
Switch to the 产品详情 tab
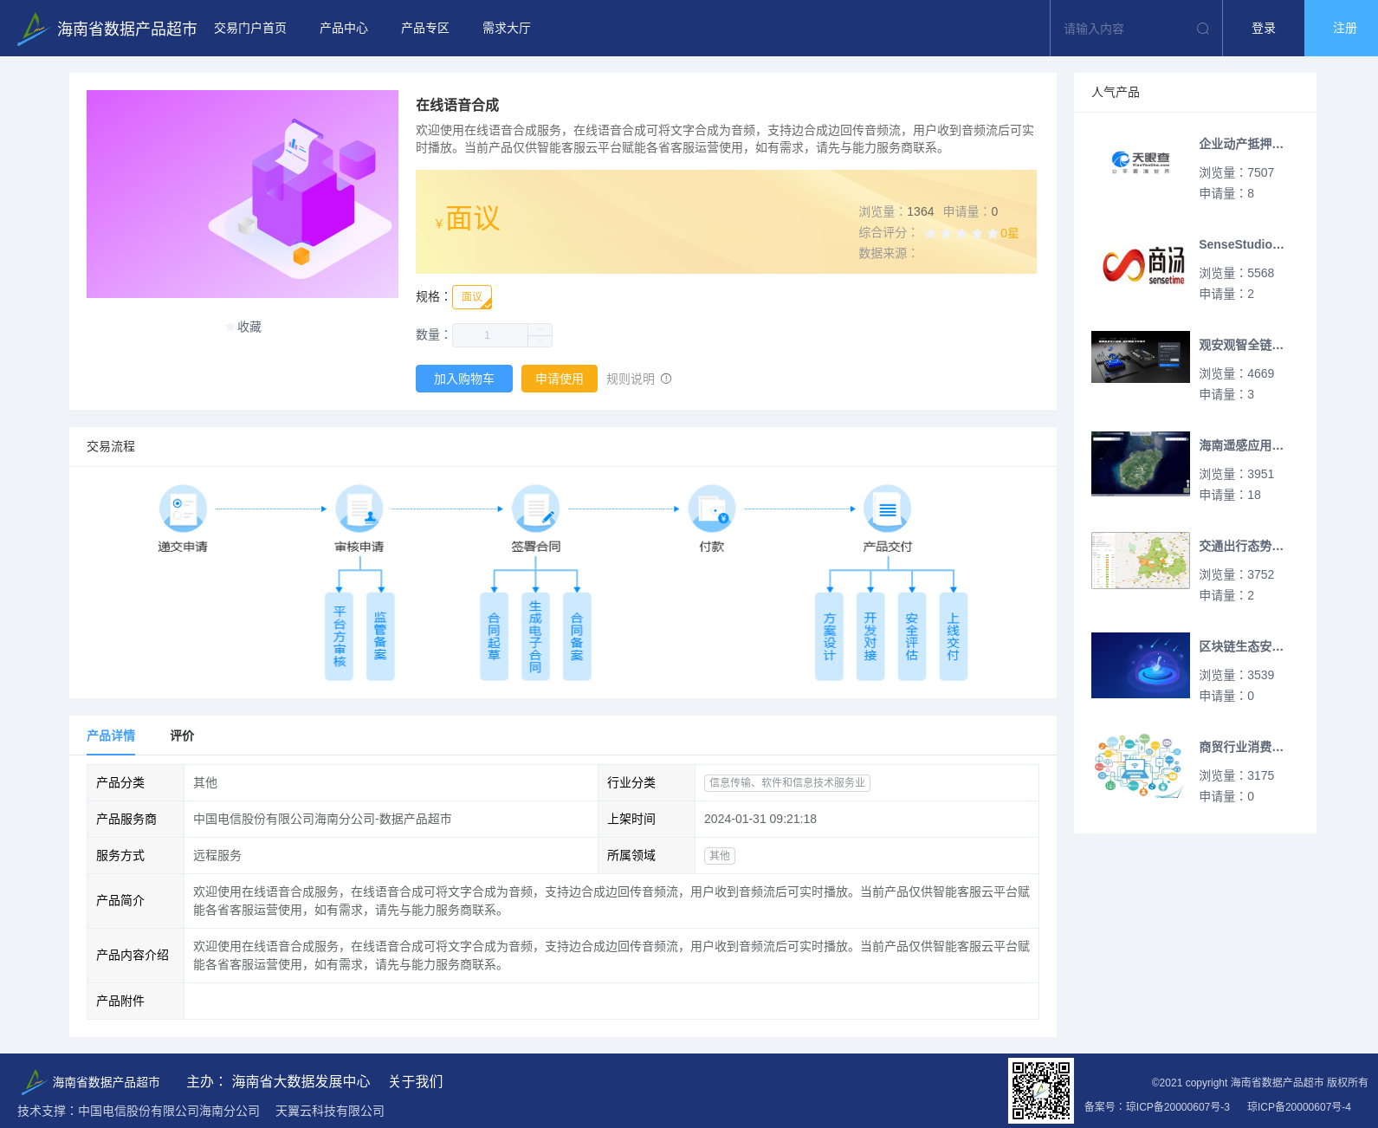(111, 736)
